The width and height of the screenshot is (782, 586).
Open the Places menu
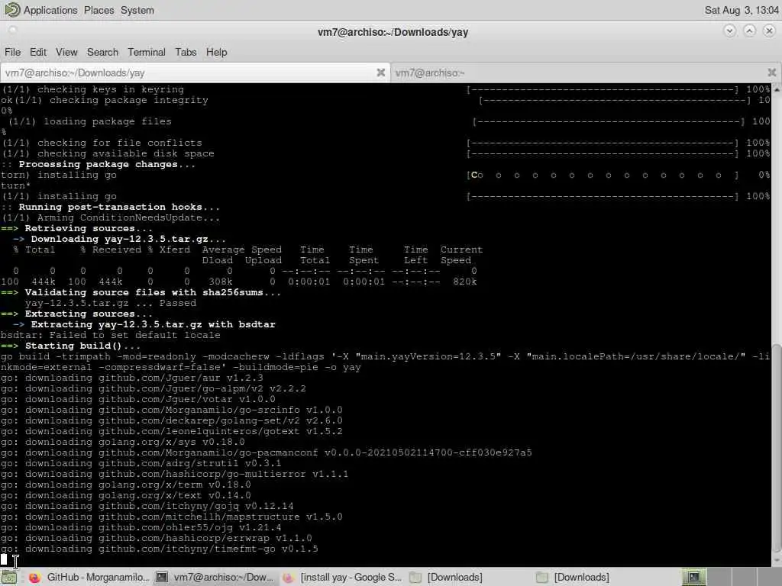point(99,10)
